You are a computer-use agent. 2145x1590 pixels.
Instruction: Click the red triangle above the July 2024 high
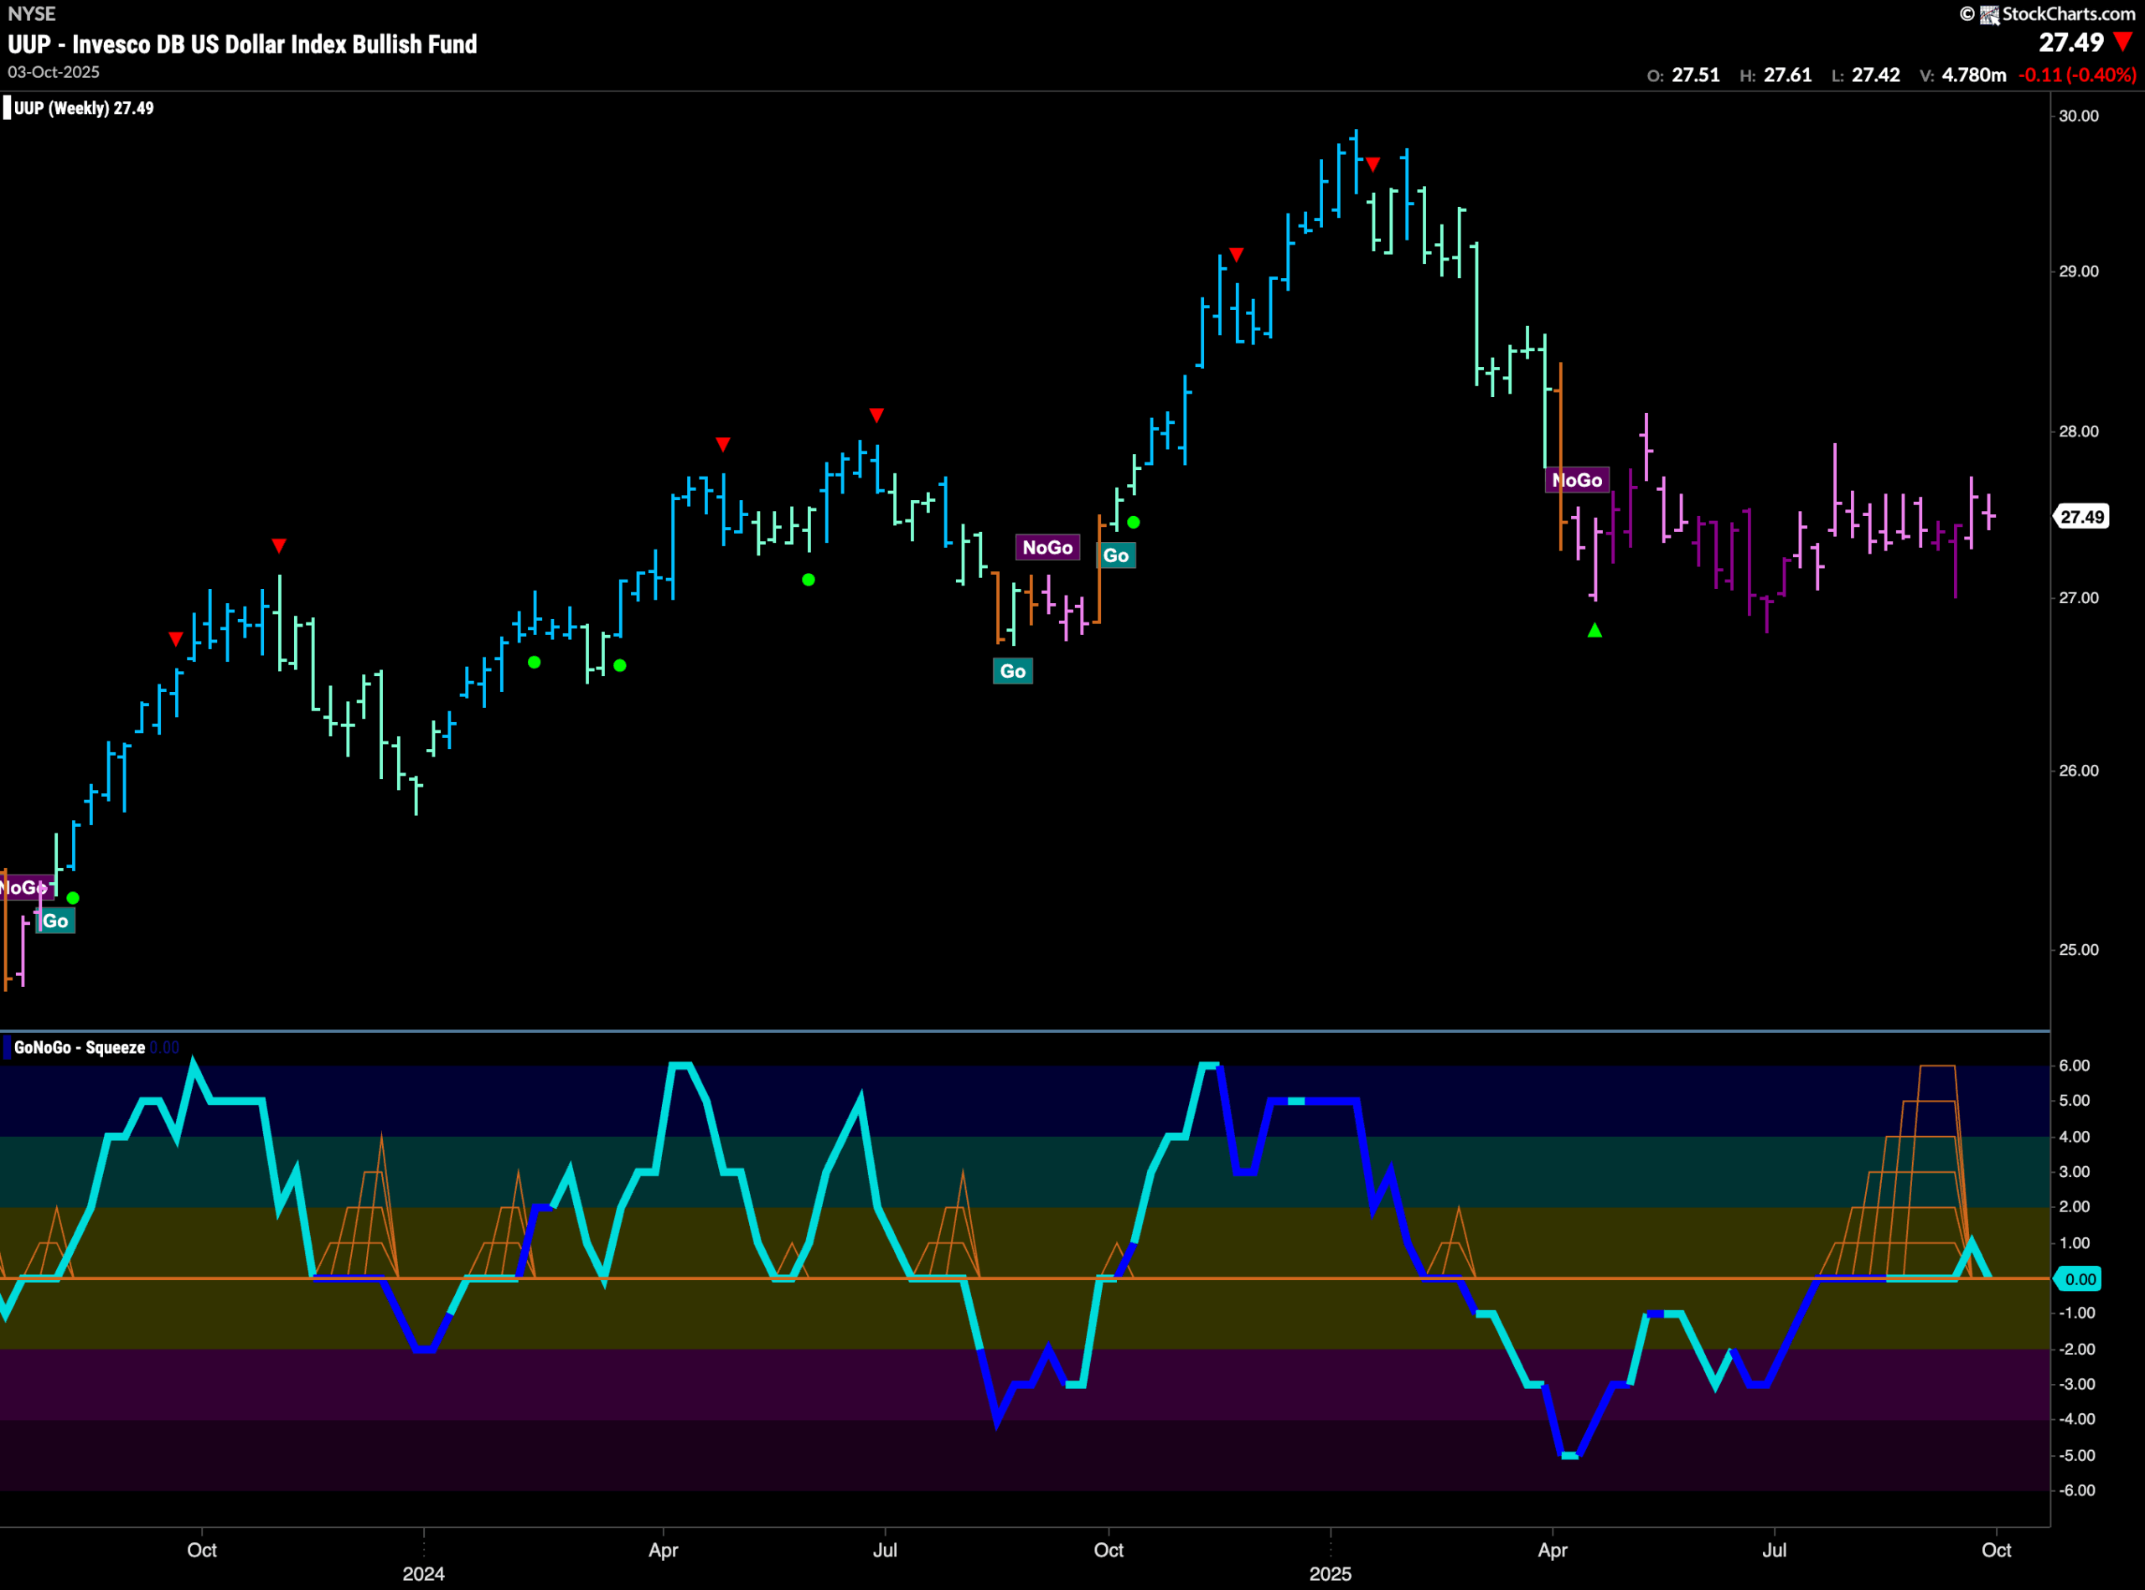click(876, 415)
